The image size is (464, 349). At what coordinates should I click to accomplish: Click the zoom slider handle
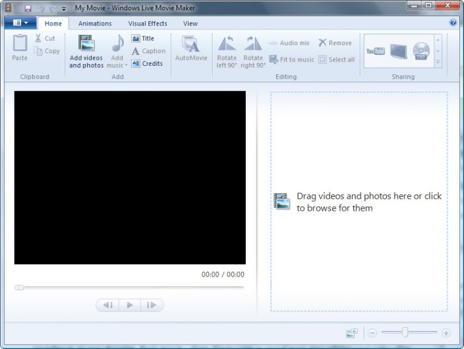point(405,333)
